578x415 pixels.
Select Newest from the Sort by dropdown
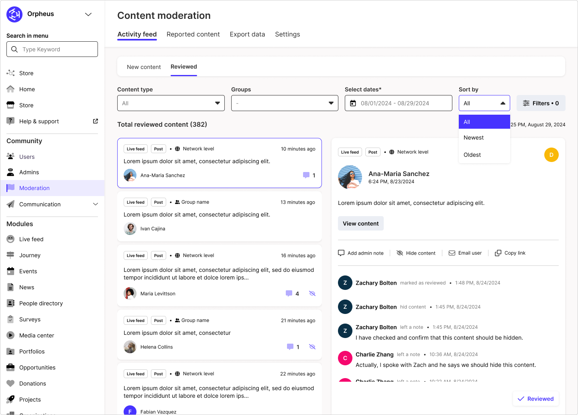(474, 138)
